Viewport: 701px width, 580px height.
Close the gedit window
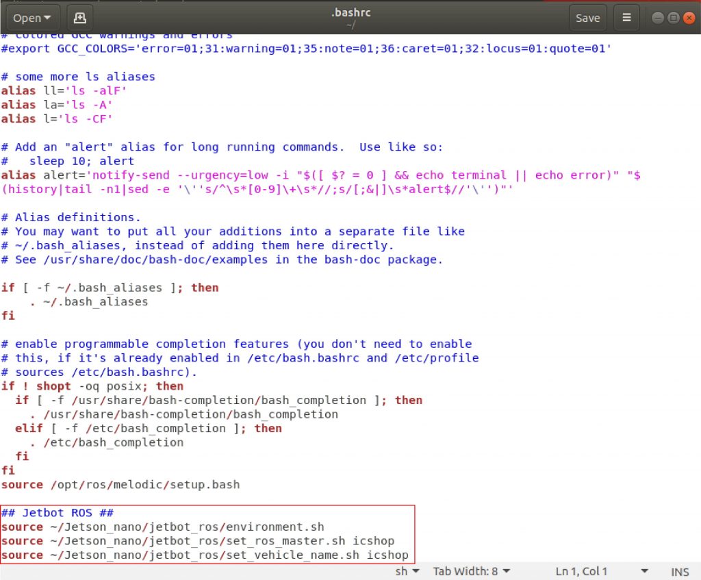coord(689,18)
